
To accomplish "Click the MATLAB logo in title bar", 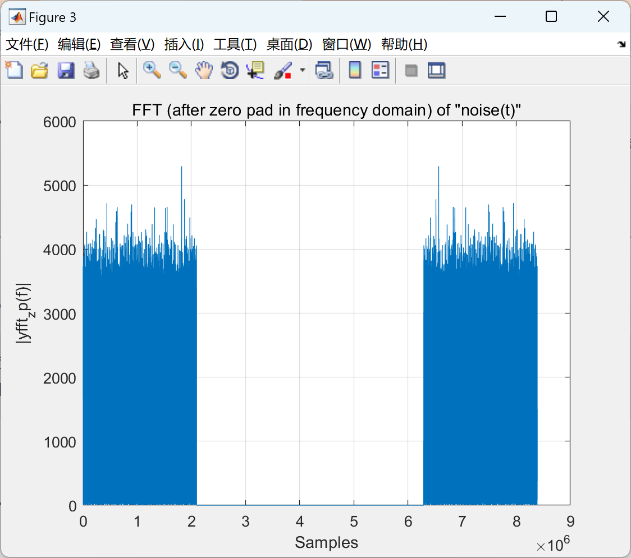I will coord(17,17).
